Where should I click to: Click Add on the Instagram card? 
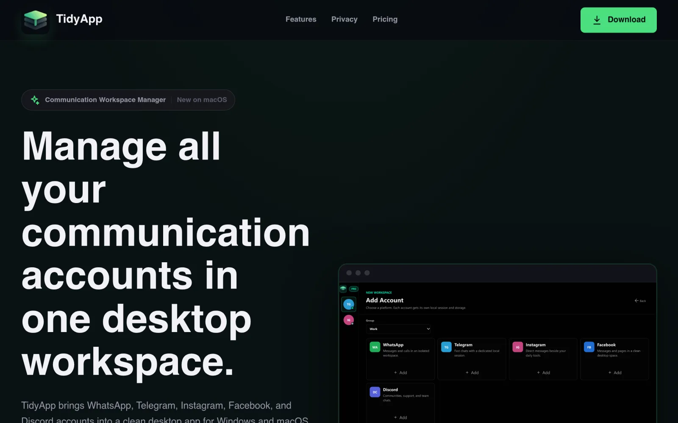coord(543,373)
